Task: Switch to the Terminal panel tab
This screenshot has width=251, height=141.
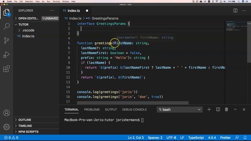Action: coord(71,110)
